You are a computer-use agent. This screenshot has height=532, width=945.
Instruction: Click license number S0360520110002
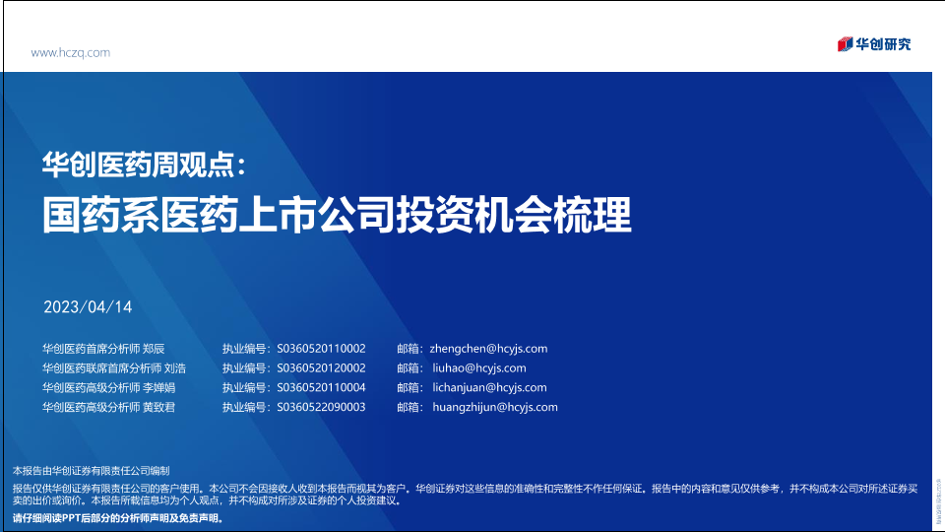(x=321, y=349)
